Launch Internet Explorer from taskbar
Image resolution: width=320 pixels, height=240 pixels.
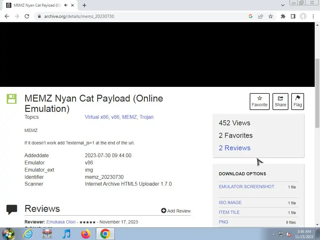click(x=28, y=234)
